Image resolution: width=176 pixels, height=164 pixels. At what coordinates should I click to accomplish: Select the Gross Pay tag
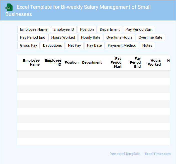pyautogui.click(x=29, y=45)
